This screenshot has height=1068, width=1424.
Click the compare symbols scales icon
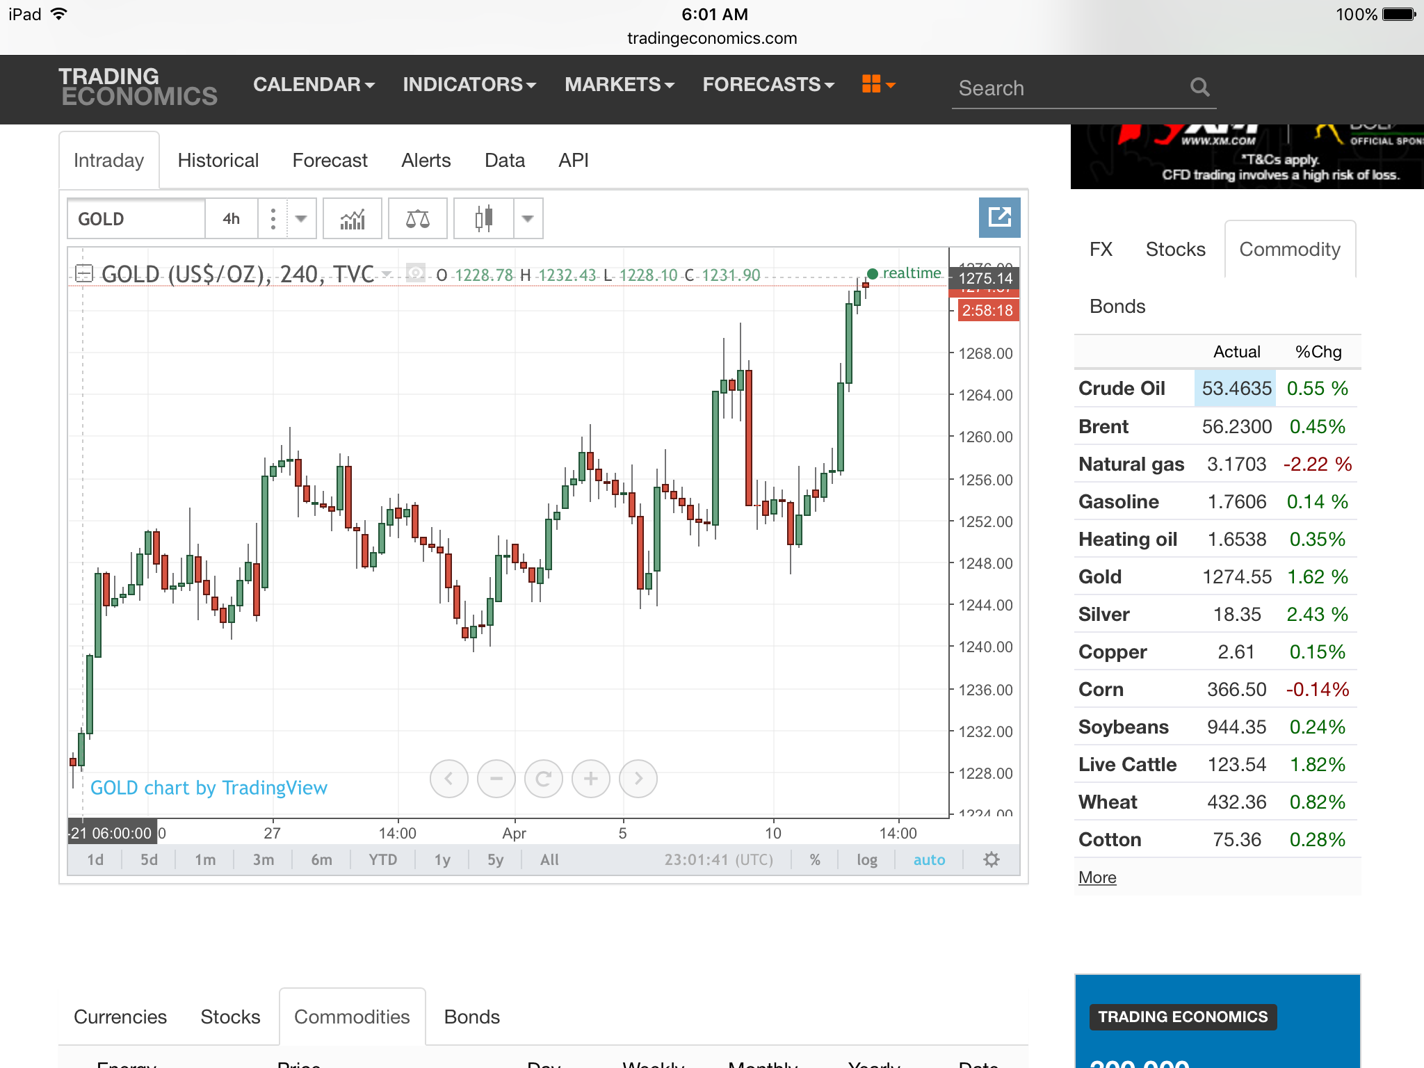(x=417, y=219)
